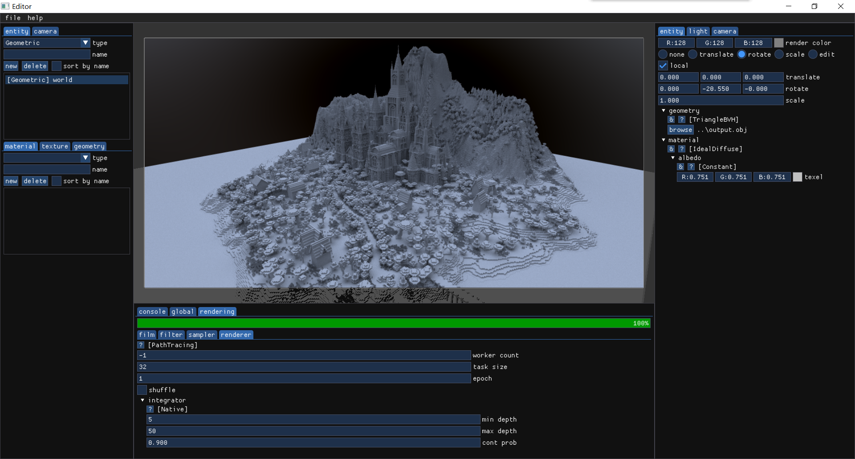The image size is (855, 459).
Task: Open the 'help' menu
Action: click(35, 18)
